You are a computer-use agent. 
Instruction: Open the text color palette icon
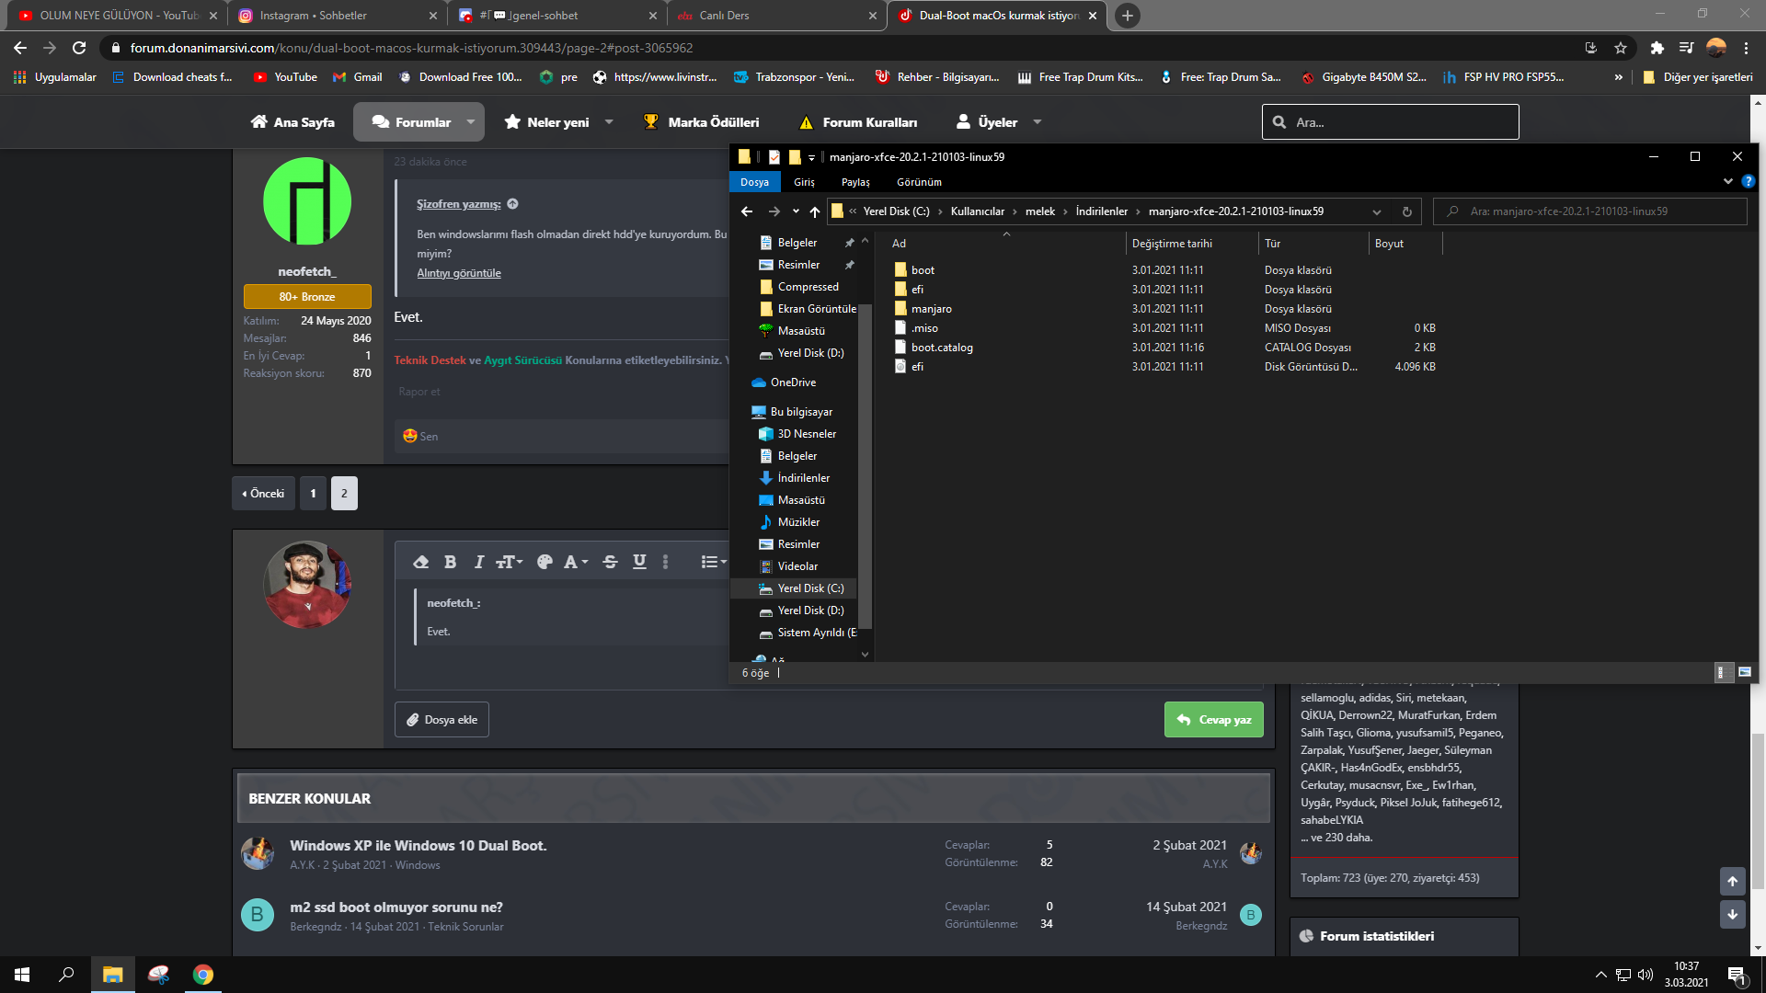click(x=545, y=562)
